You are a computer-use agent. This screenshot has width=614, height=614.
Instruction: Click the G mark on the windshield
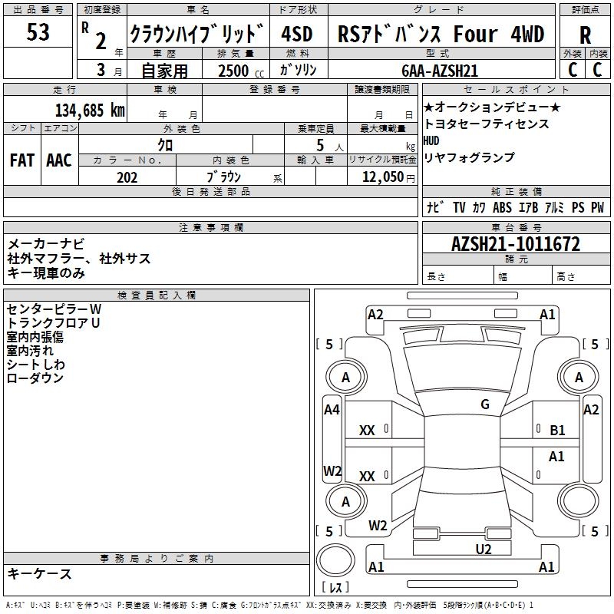click(x=485, y=404)
